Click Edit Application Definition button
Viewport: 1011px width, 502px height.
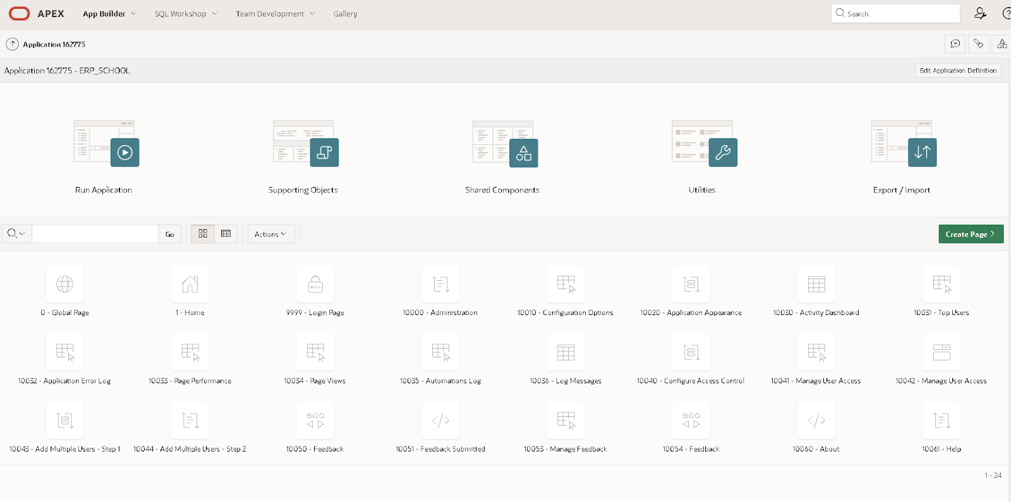click(x=958, y=71)
